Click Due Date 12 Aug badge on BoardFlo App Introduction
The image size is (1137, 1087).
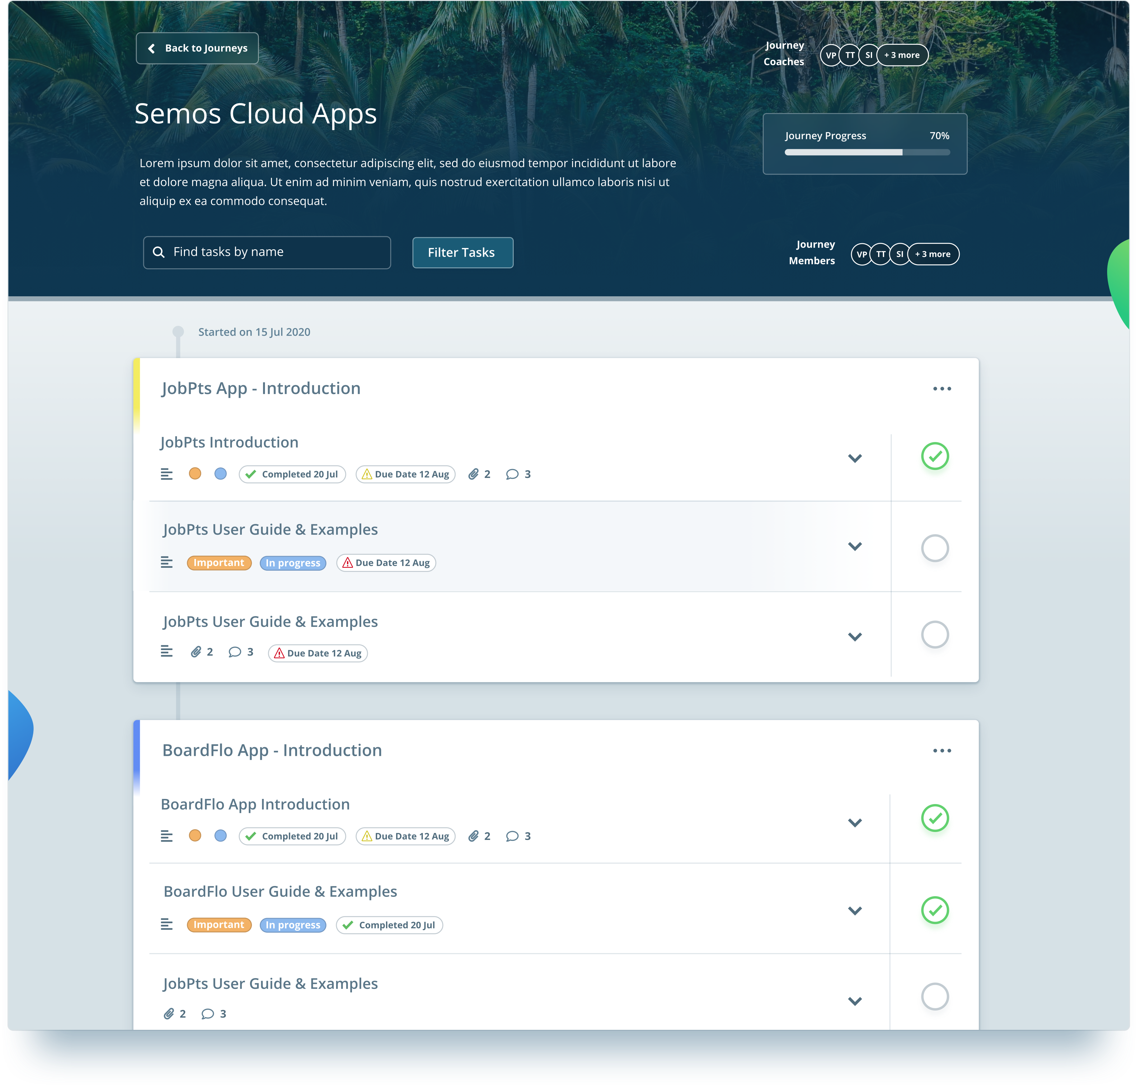point(405,836)
